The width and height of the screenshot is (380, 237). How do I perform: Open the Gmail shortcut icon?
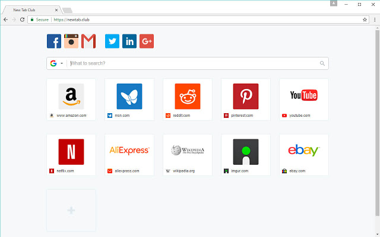(88, 41)
